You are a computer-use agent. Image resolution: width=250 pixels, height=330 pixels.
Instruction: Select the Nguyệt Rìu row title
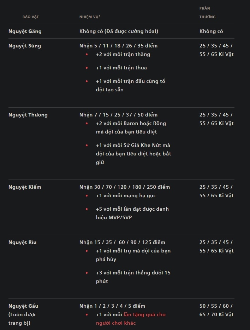[x=23, y=242]
